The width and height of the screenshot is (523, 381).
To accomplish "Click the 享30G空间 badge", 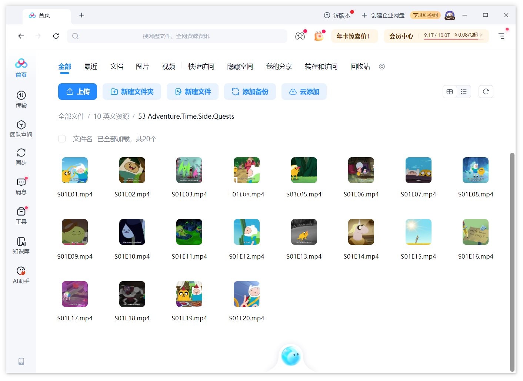I will tap(425, 15).
